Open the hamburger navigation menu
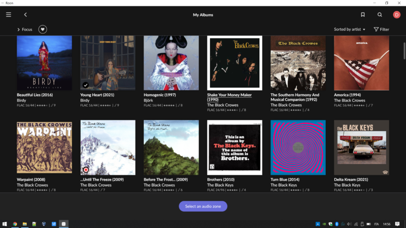 click(x=9, y=15)
